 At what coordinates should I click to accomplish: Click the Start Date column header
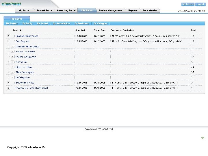click(81, 30)
